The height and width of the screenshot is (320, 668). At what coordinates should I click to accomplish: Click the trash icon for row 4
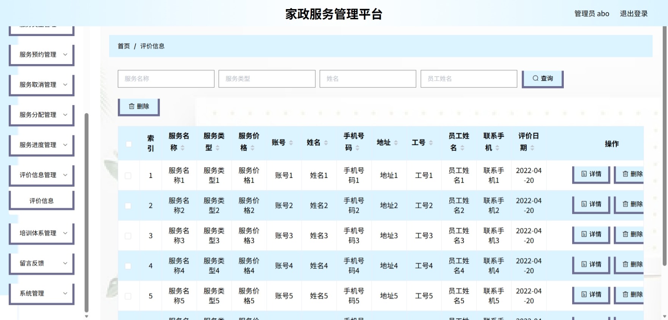coord(626,264)
